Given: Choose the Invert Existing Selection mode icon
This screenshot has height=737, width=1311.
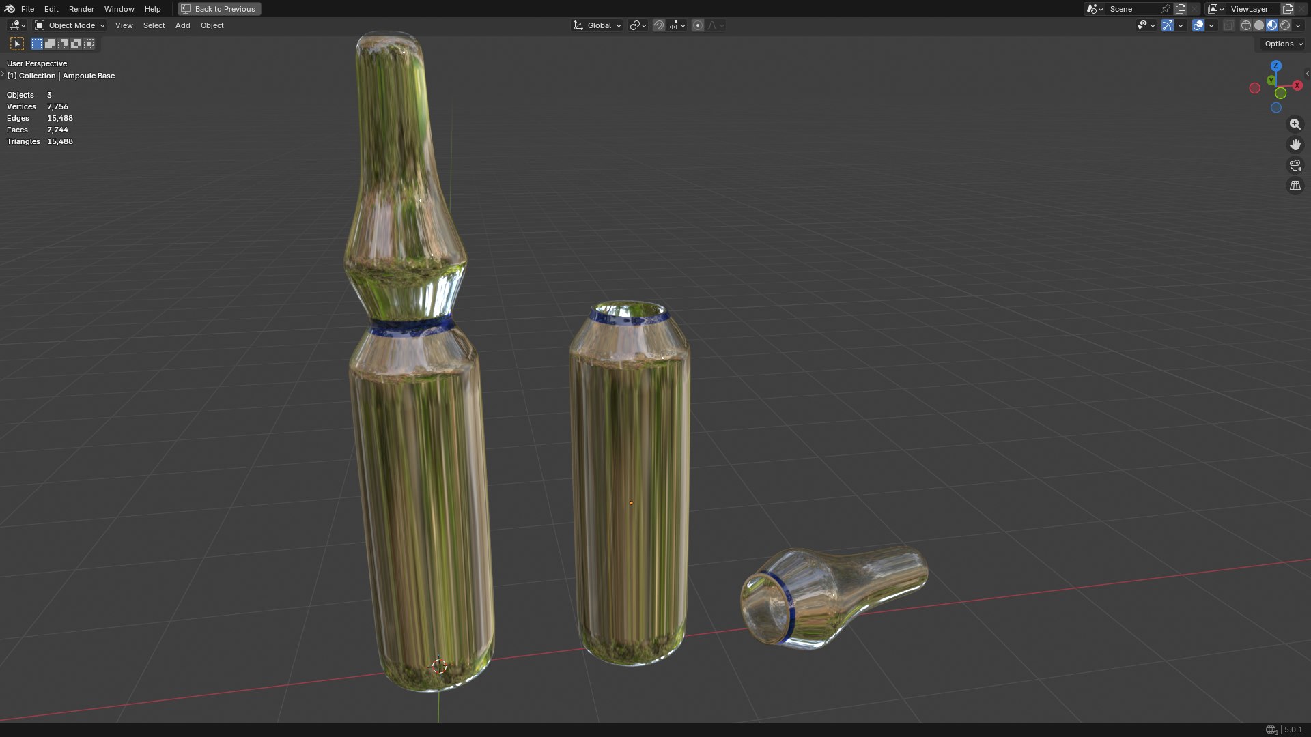Looking at the screenshot, I should click(x=76, y=44).
